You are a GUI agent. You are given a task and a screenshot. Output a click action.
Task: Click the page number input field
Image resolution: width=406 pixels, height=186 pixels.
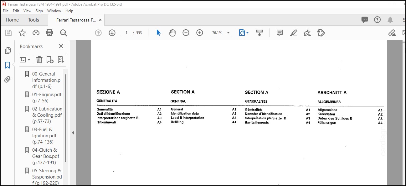tap(126, 33)
